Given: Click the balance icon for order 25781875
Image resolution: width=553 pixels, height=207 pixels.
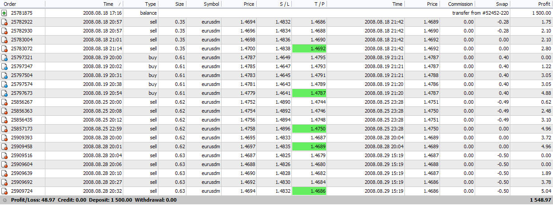Looking at the screenshot, I should coord(4,13).
